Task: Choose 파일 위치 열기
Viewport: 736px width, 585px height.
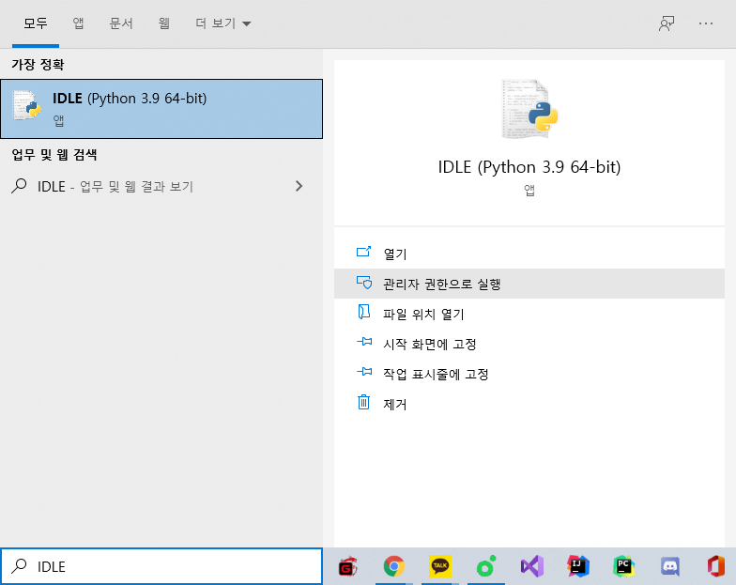Action: point(529,314)
